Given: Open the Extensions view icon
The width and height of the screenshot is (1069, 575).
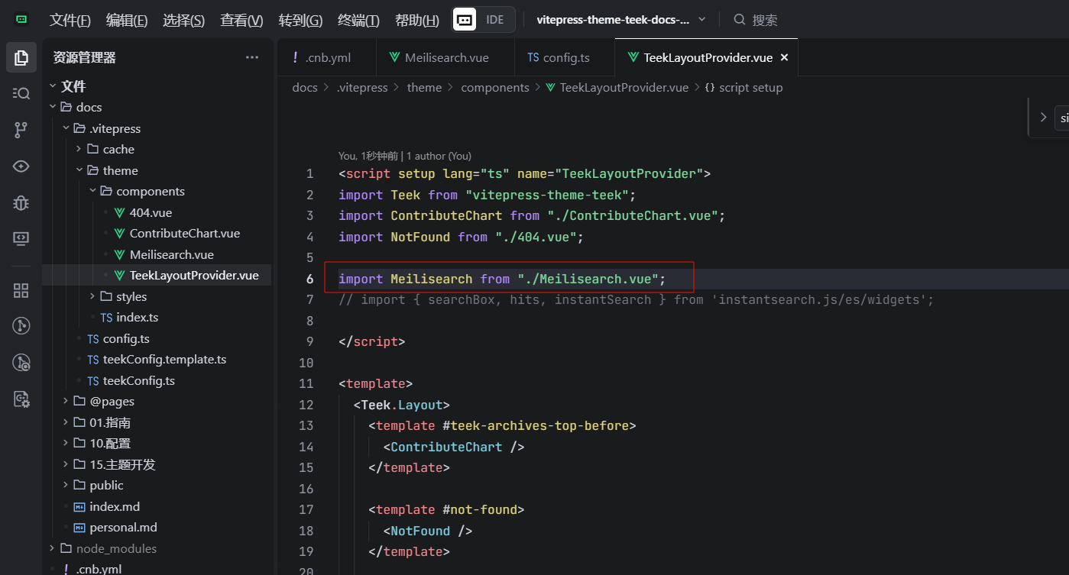Looking at the screenshot, I should pyautogui.click(x=21, y=290).
